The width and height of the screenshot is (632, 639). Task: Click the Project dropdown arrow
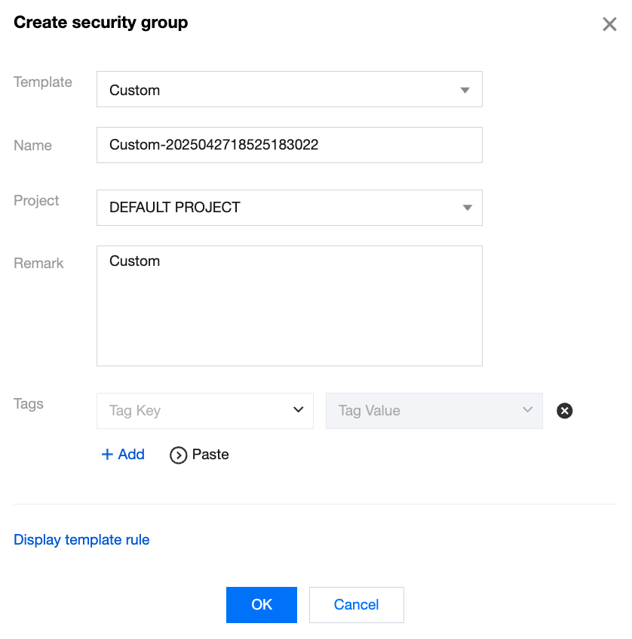467,208
